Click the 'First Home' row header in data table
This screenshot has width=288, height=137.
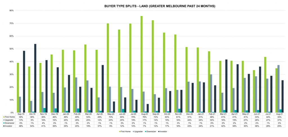[8, 117]
